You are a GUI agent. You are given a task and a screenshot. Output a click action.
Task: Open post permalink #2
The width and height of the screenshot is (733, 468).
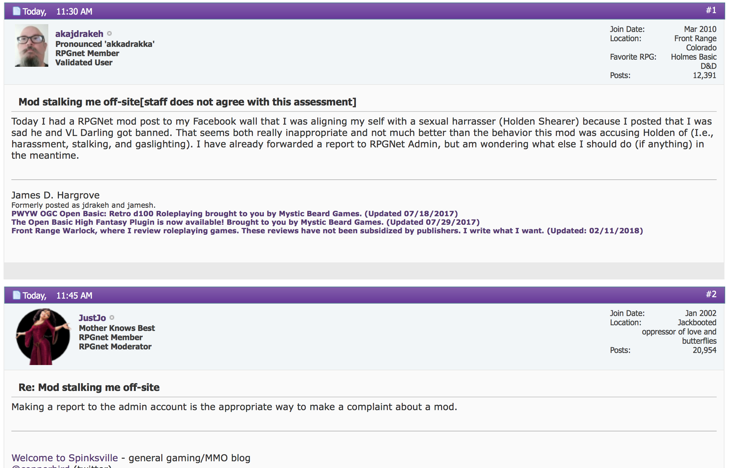[x=711, y=294]
